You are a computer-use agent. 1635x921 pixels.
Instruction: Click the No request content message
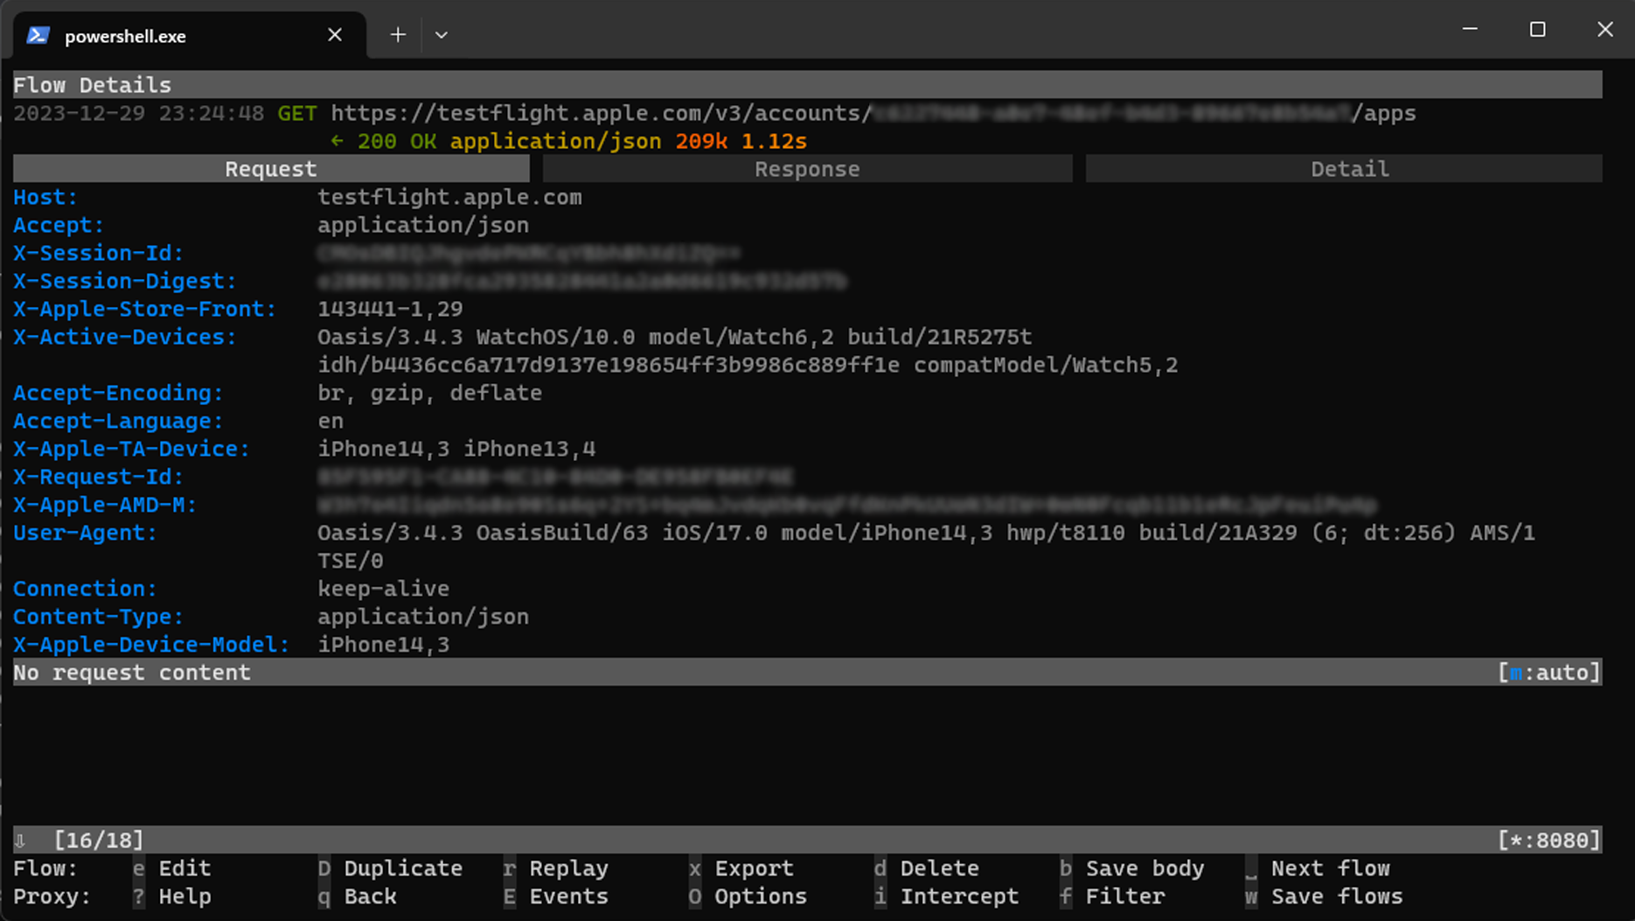[132, 673]
